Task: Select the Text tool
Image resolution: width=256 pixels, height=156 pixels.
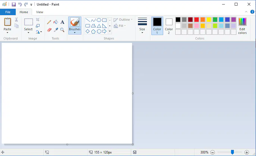Action: click(62, 22)
